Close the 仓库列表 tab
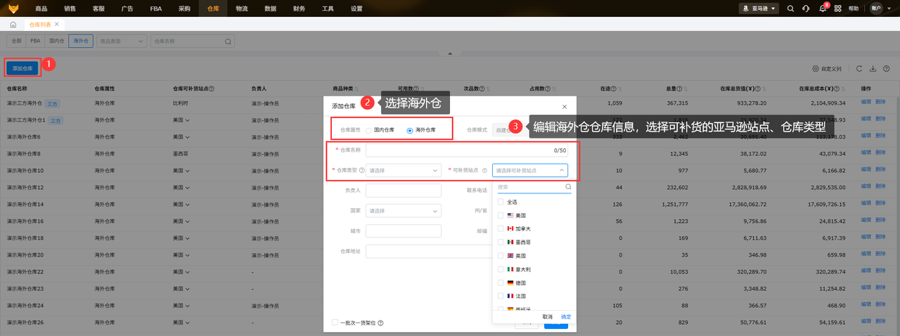 (x=56, y=25)
